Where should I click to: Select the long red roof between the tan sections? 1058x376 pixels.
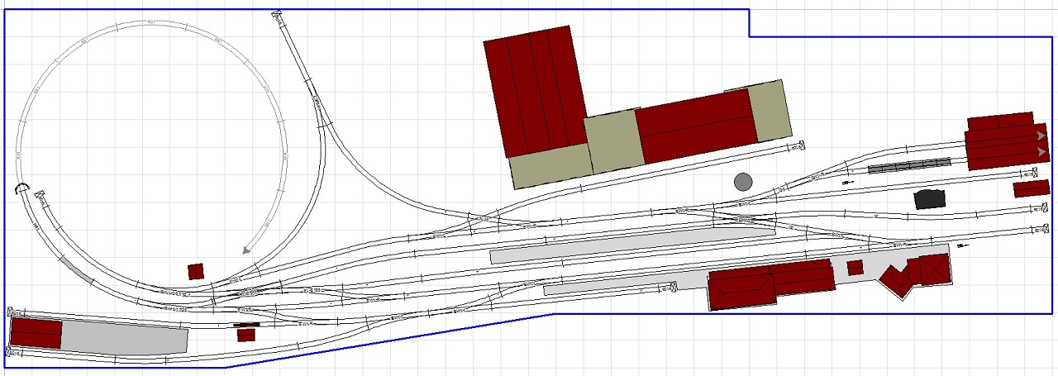pyautogui.click(x=694, y=124)
